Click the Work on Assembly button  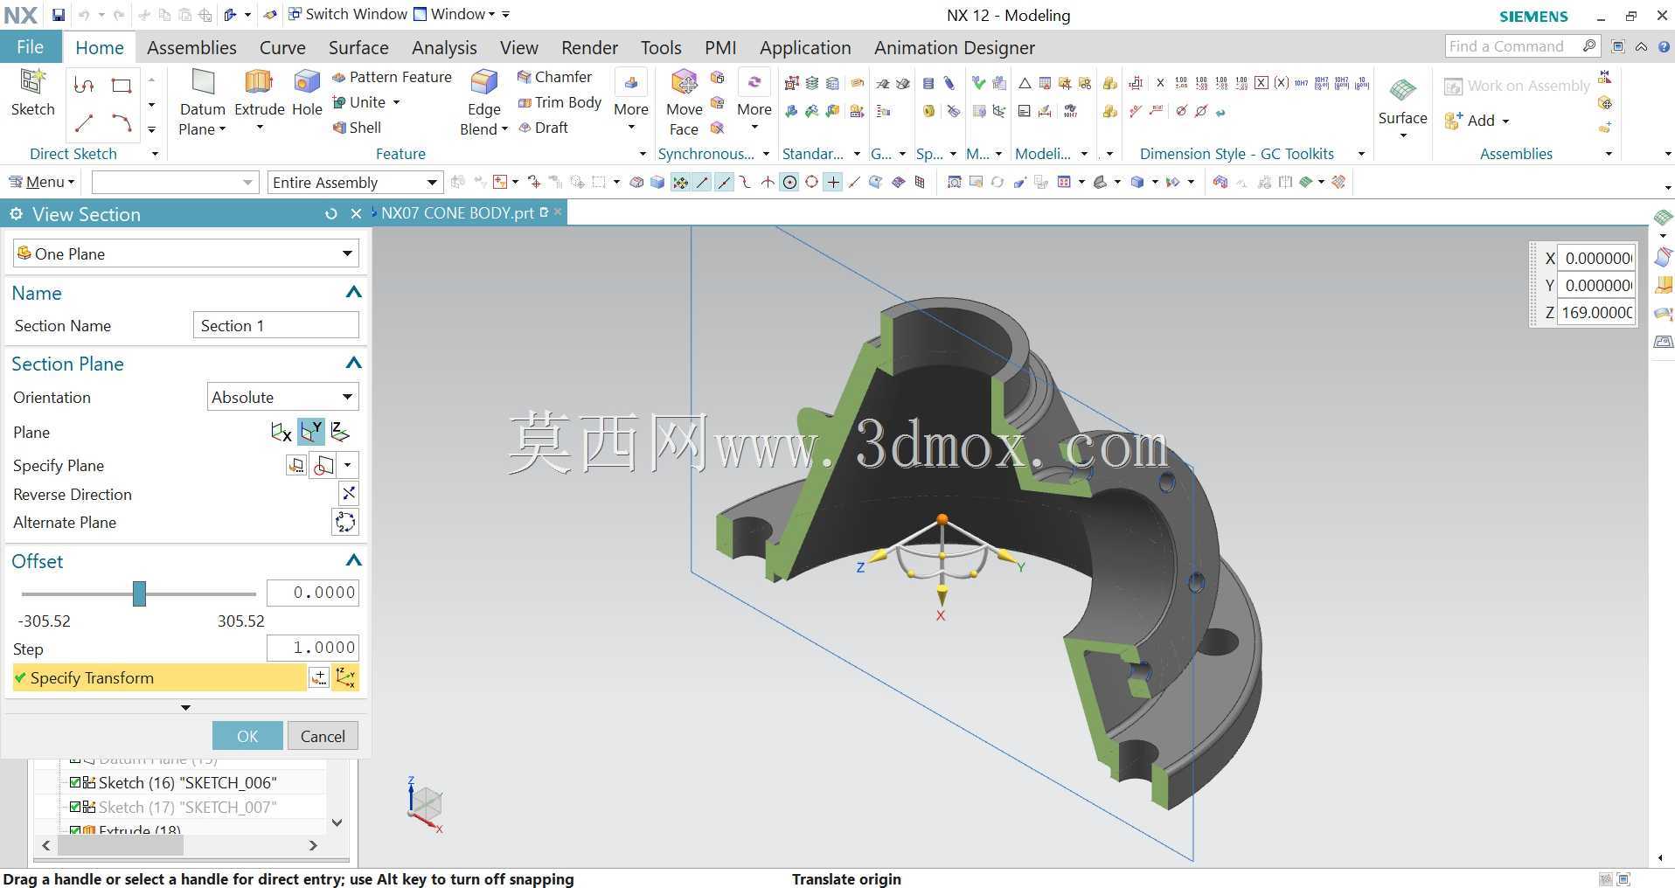(x=1517, y=86)
